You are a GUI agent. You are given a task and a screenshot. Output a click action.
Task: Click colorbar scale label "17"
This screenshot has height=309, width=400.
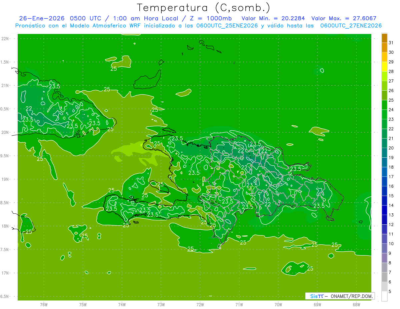[391, 177]
